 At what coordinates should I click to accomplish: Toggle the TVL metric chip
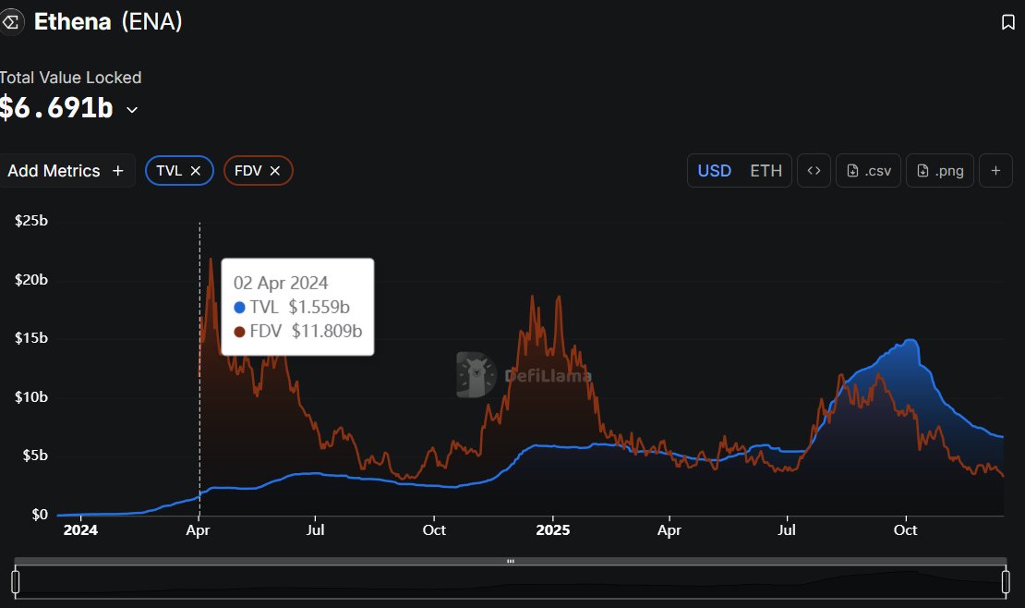click(x=172, y=170)
